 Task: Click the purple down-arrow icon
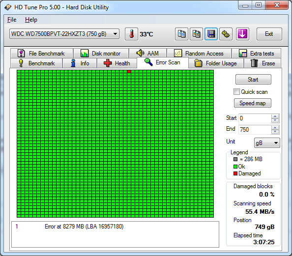tap(242, 34)
